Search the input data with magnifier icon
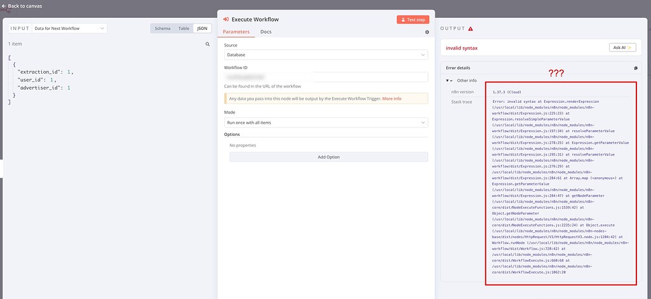 208,44
